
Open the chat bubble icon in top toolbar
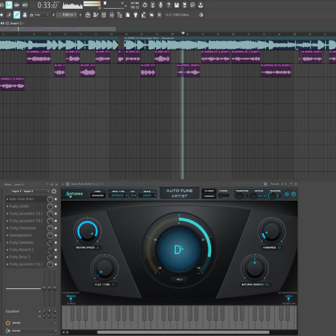192,5
